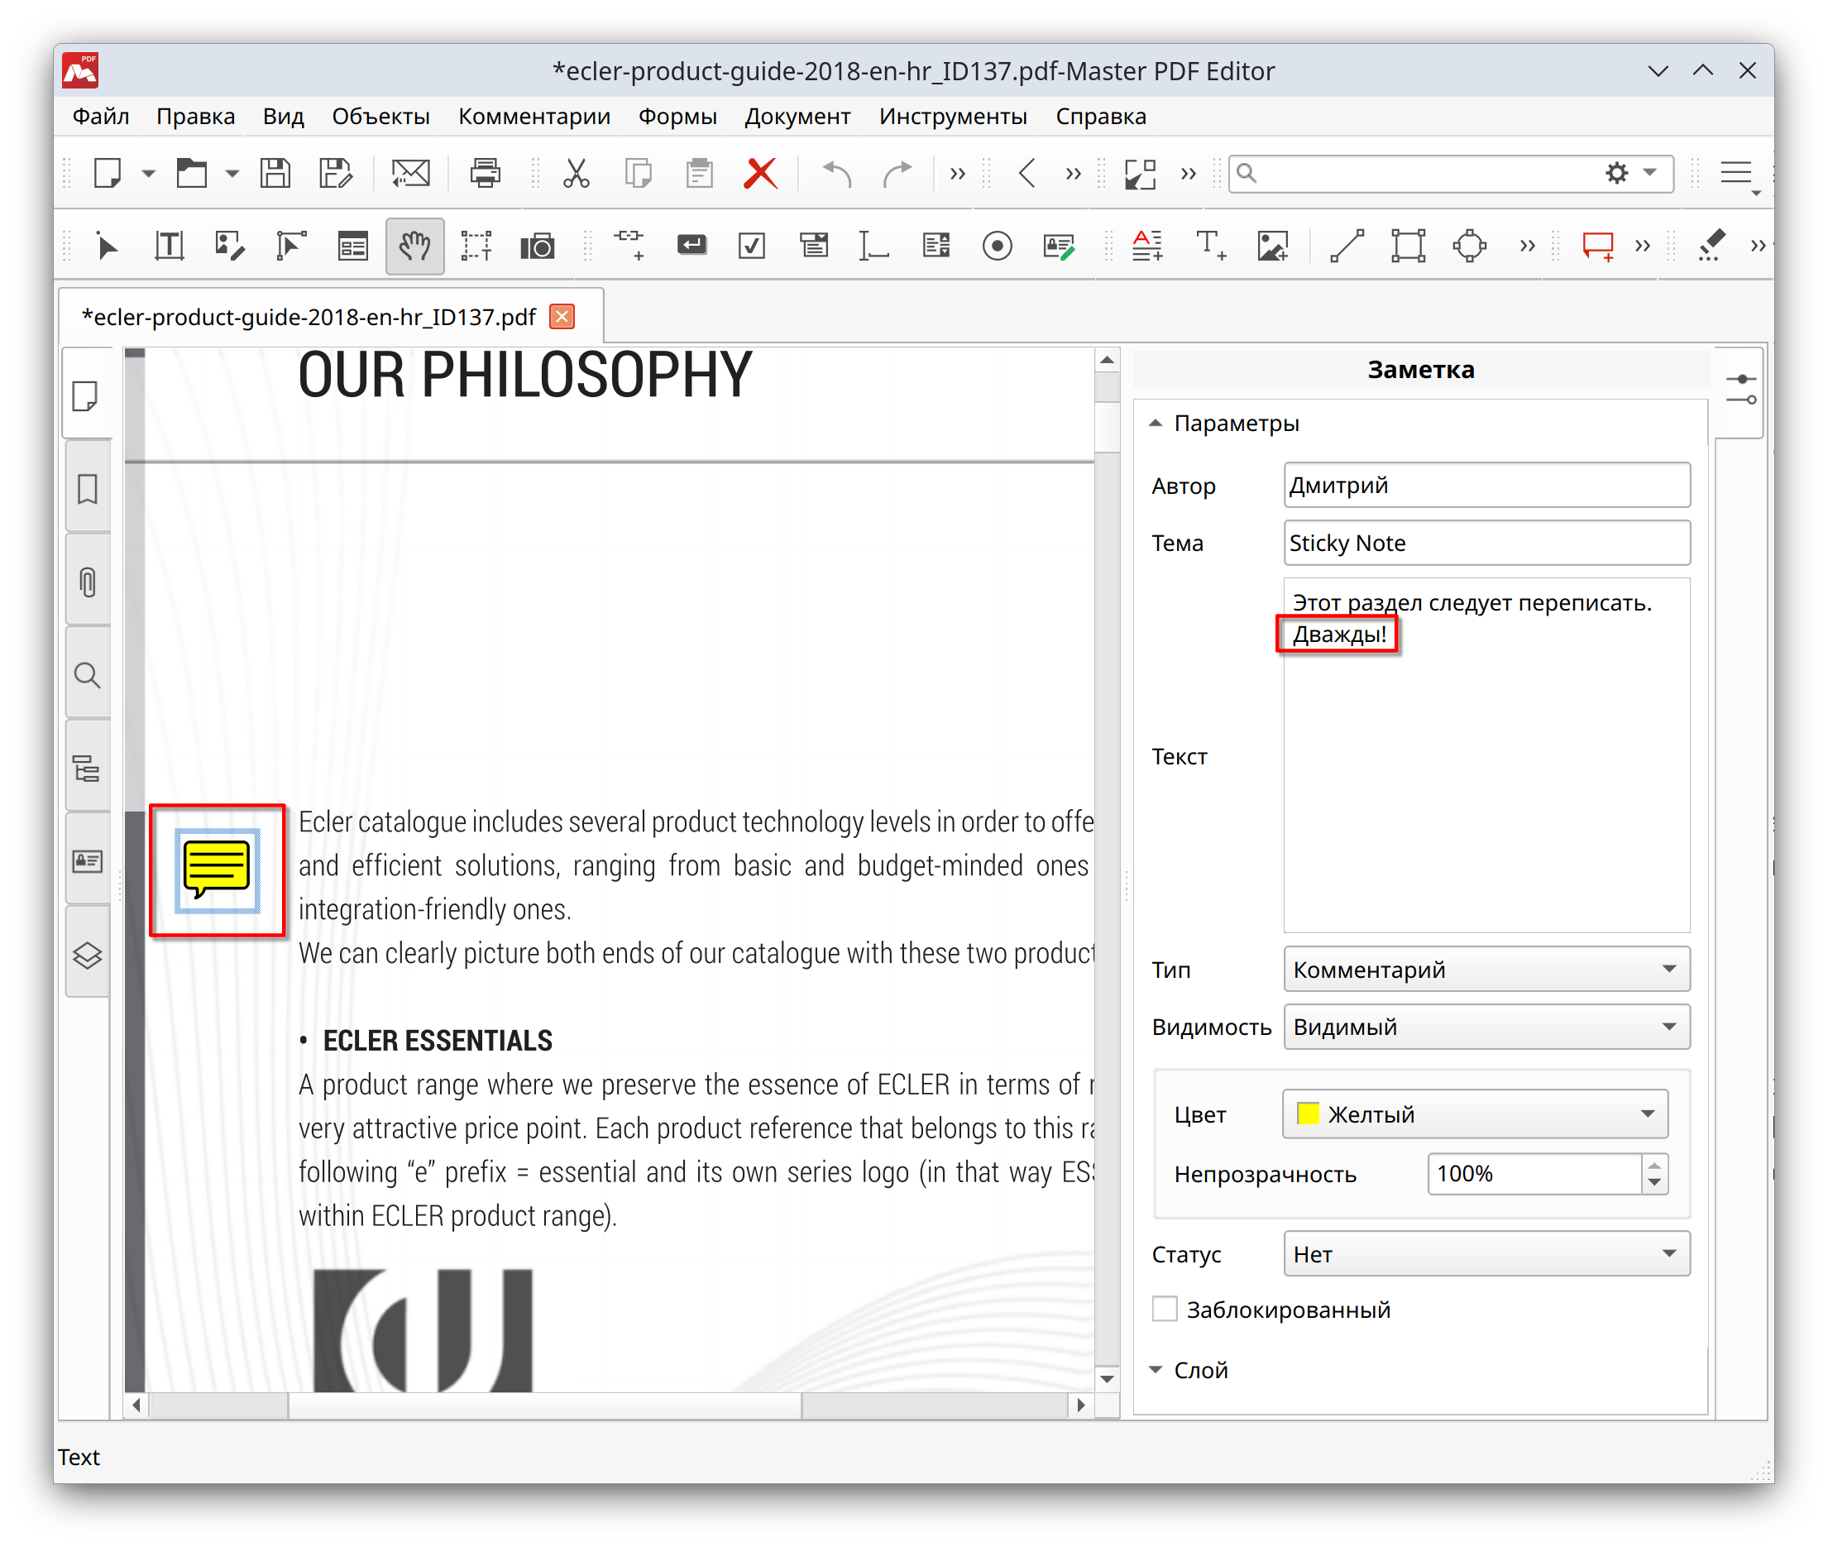Select the Snapshot camera tool
The width and height of the screenshot is (1828, 1547).
(x=538, y=247)
